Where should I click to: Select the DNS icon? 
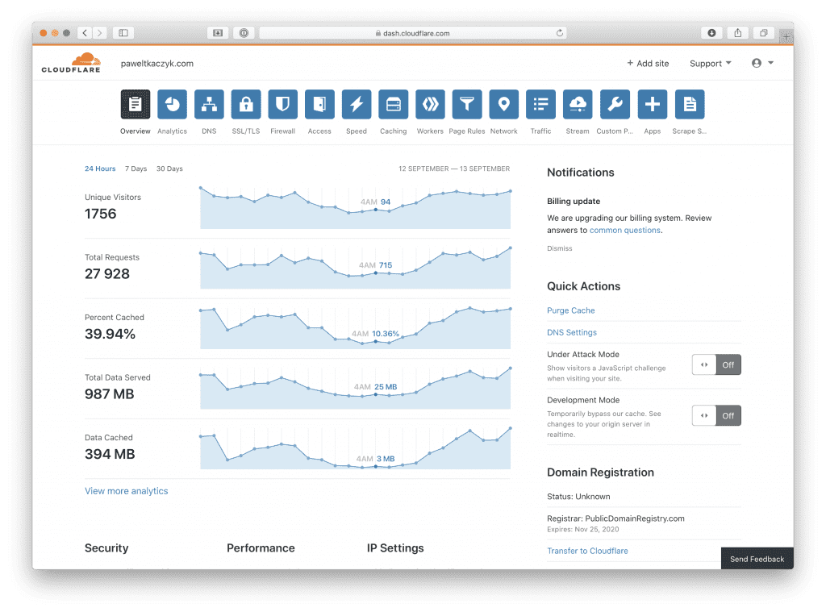209,104
